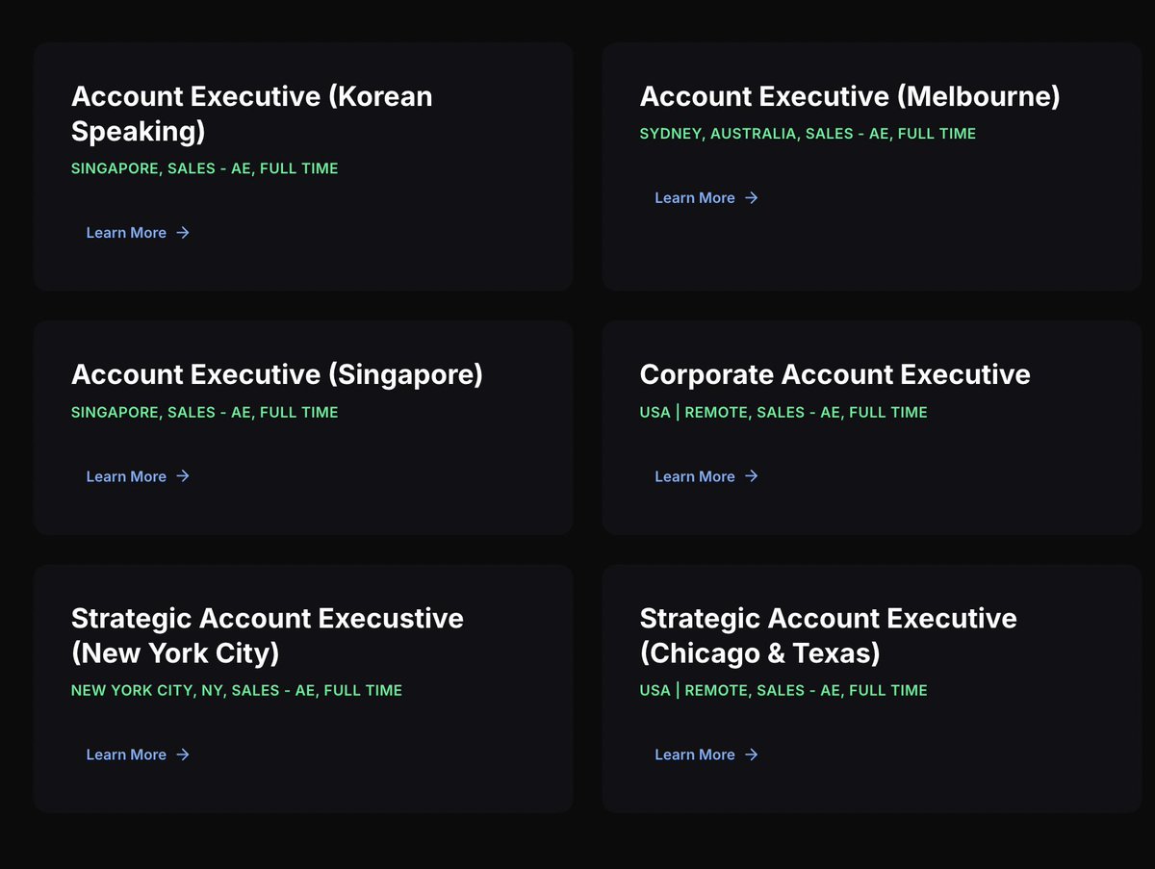
Task: Click the "Account Executive (Melbourne)" heading
Action: tap(850, 96)
